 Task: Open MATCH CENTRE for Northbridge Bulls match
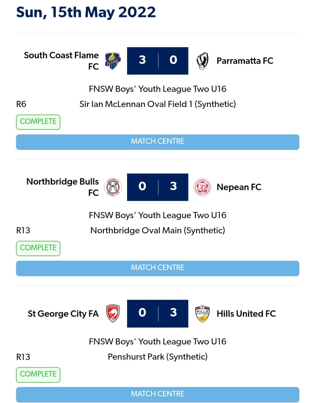click(157, 268)
